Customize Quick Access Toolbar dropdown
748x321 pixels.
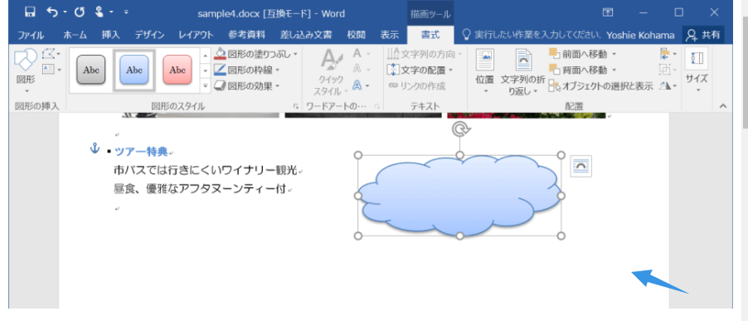click(x=126, y=13)
